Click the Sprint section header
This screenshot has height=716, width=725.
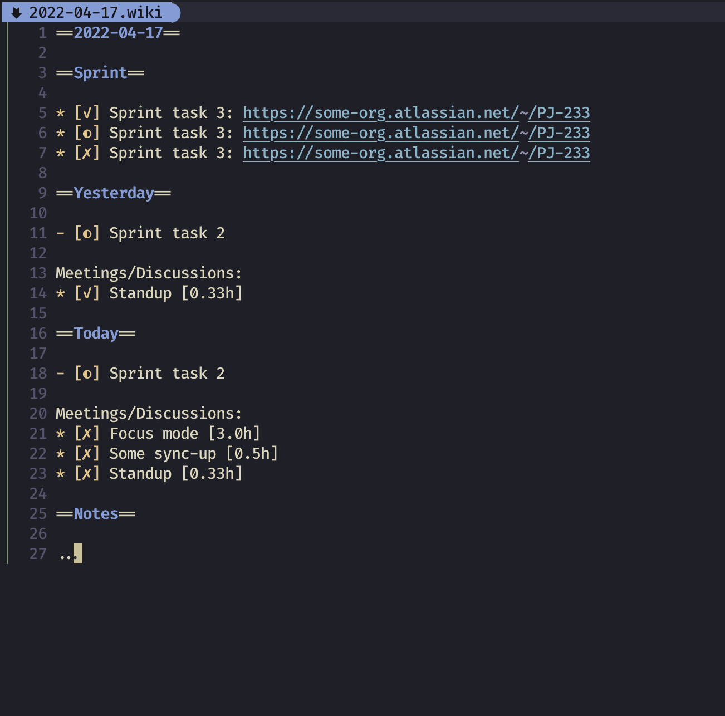point(99,72)
